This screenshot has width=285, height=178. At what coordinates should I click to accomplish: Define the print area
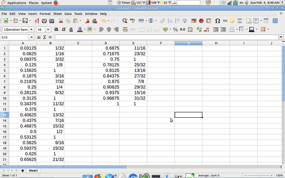point(249,21)
